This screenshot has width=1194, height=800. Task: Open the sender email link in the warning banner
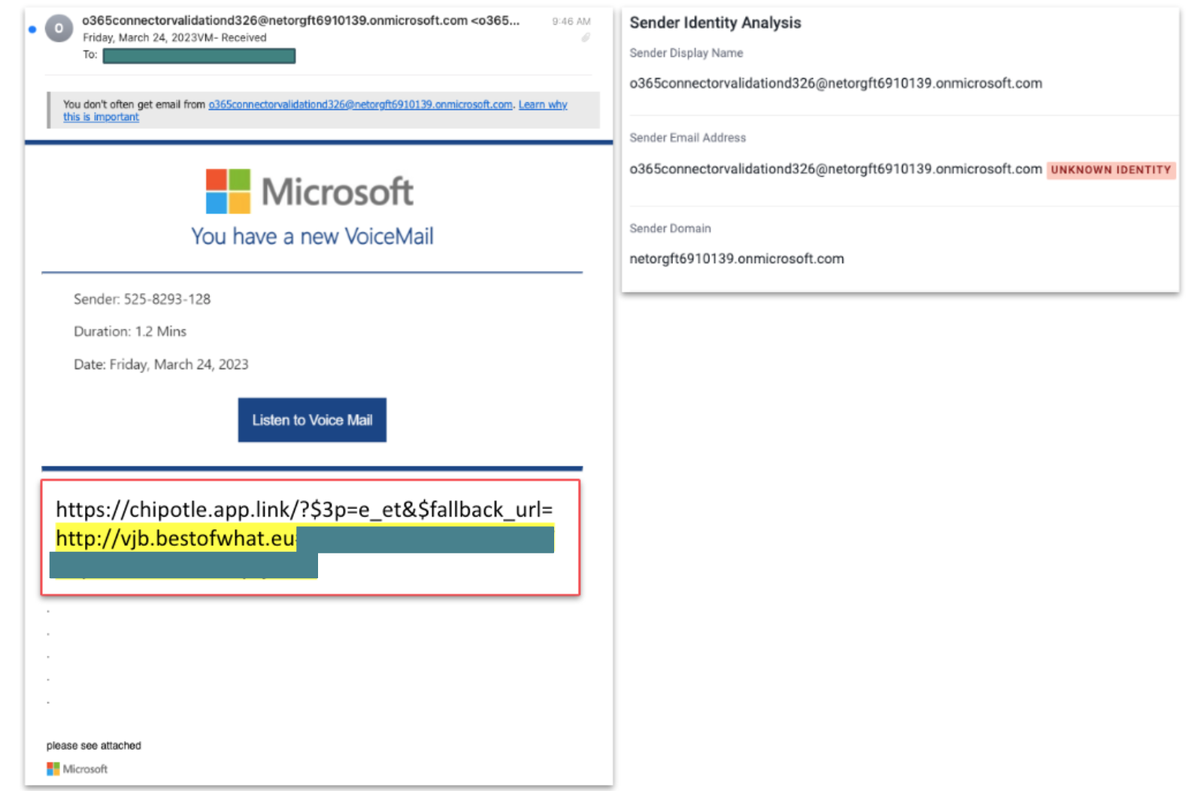pyautogui.click(x=361, y=105)
